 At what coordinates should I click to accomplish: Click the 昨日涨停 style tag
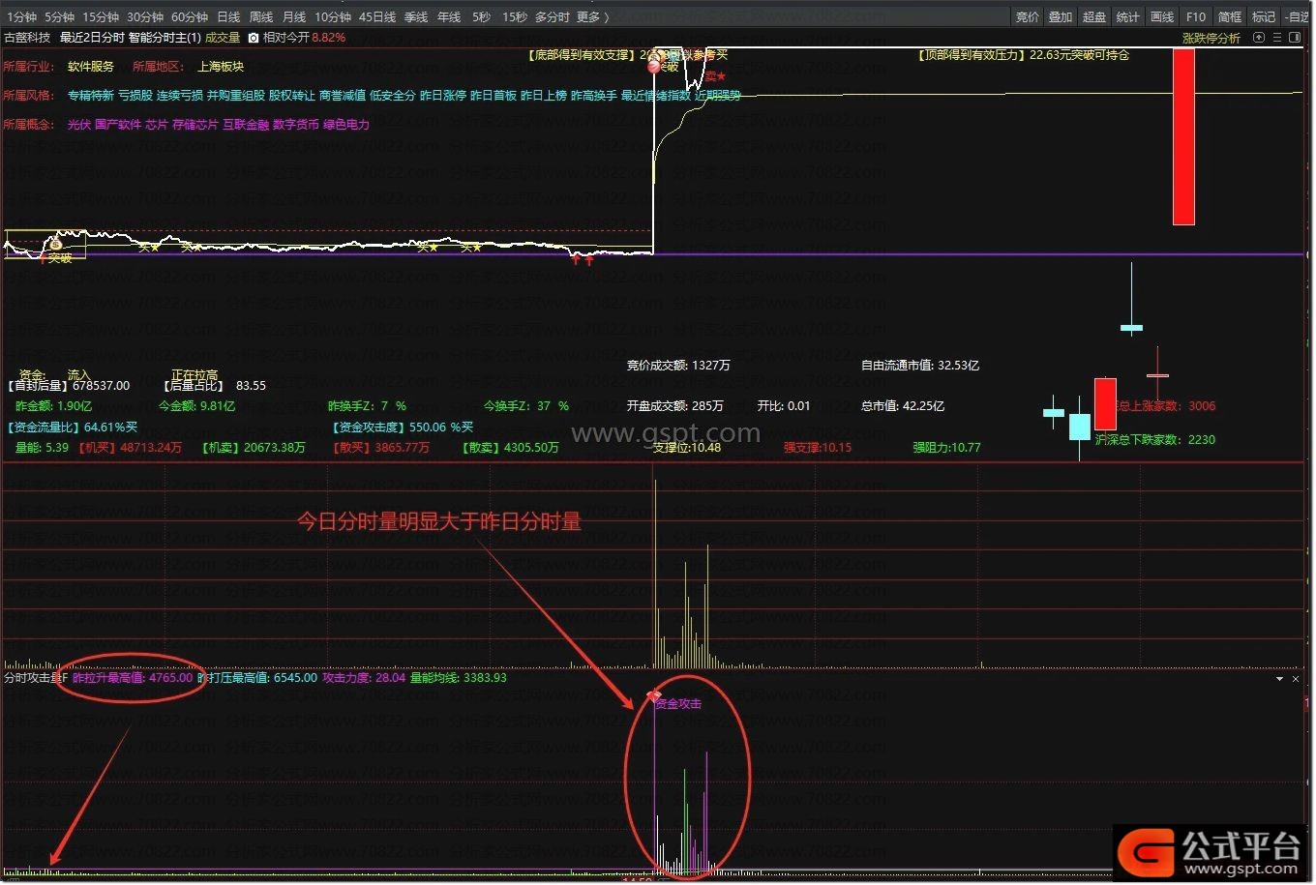coord(443,96)
